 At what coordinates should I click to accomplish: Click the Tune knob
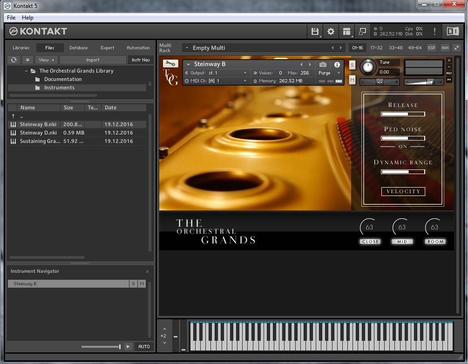coord(368,67)
